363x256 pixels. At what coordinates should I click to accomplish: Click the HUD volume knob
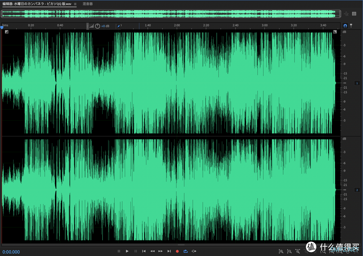[x=97, y=26]
